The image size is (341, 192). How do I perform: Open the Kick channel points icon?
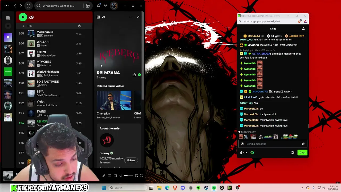(x=243, y=153)
